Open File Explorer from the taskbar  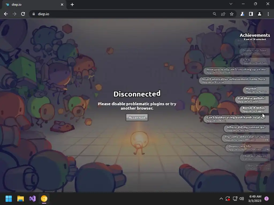[20, 199]
